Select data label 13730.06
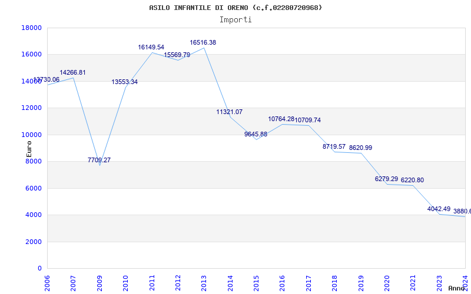This screenshot has height=294, width=471. [x=47, y=80]
